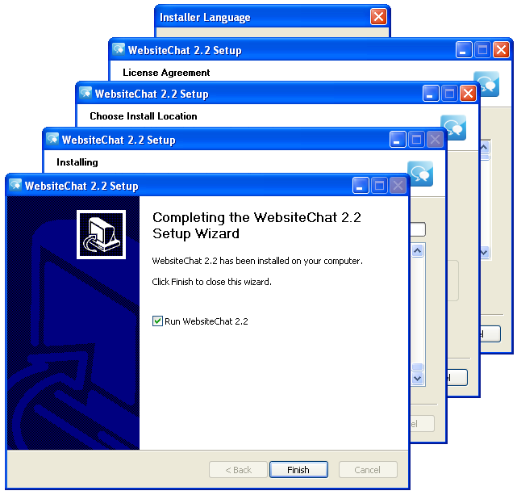The image size is (517, 495).
Task: Click the greyed-out Cancel button in front window
Action: 368,469
